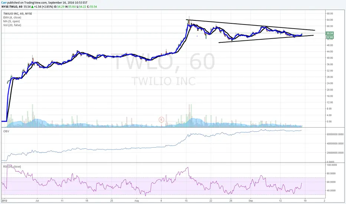This screenshot has height=204, width=346.
Task: Click the 37:03 bar countdown tag
Action: click(330, 37)
